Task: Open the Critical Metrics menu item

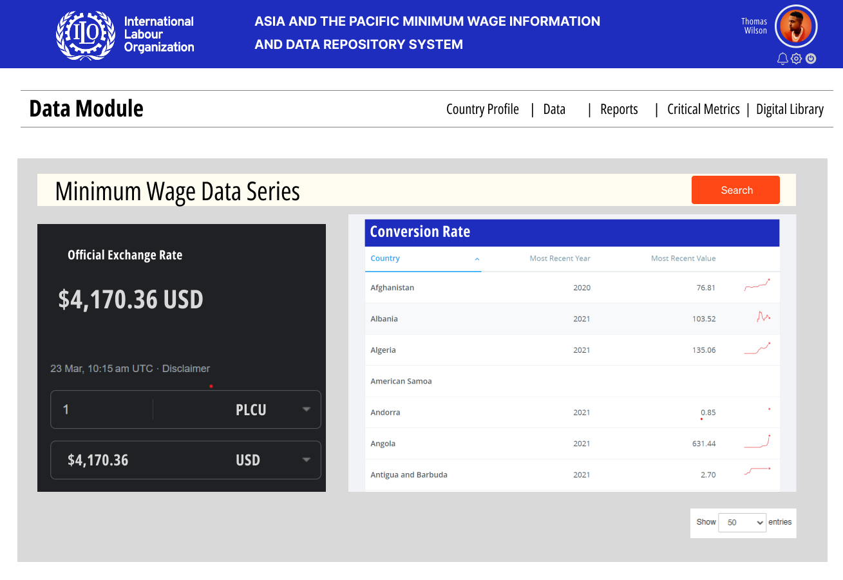Action: click(703, 109)
